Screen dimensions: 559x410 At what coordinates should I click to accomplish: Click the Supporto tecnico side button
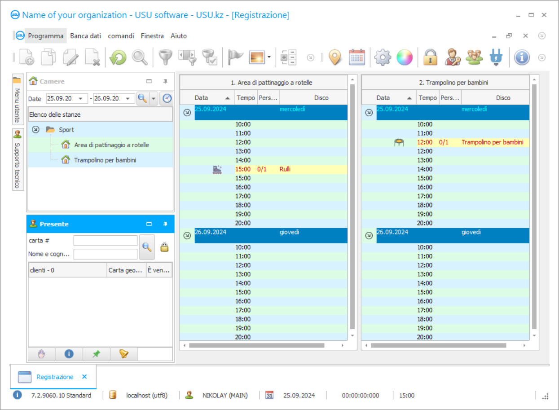click(18, 159)
